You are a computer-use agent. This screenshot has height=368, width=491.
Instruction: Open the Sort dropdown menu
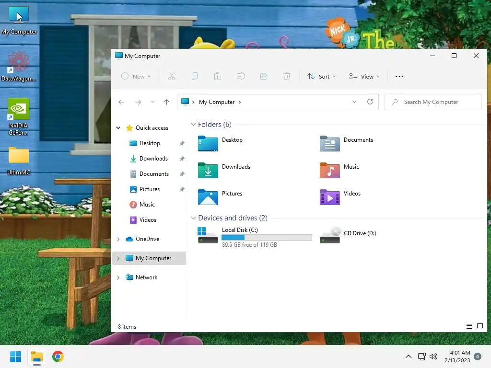[322, 76]
